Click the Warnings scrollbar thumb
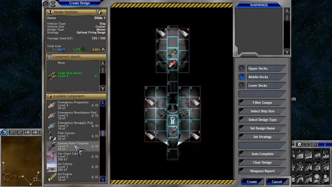Screen dimensions: 332x187 pos(287,18)
